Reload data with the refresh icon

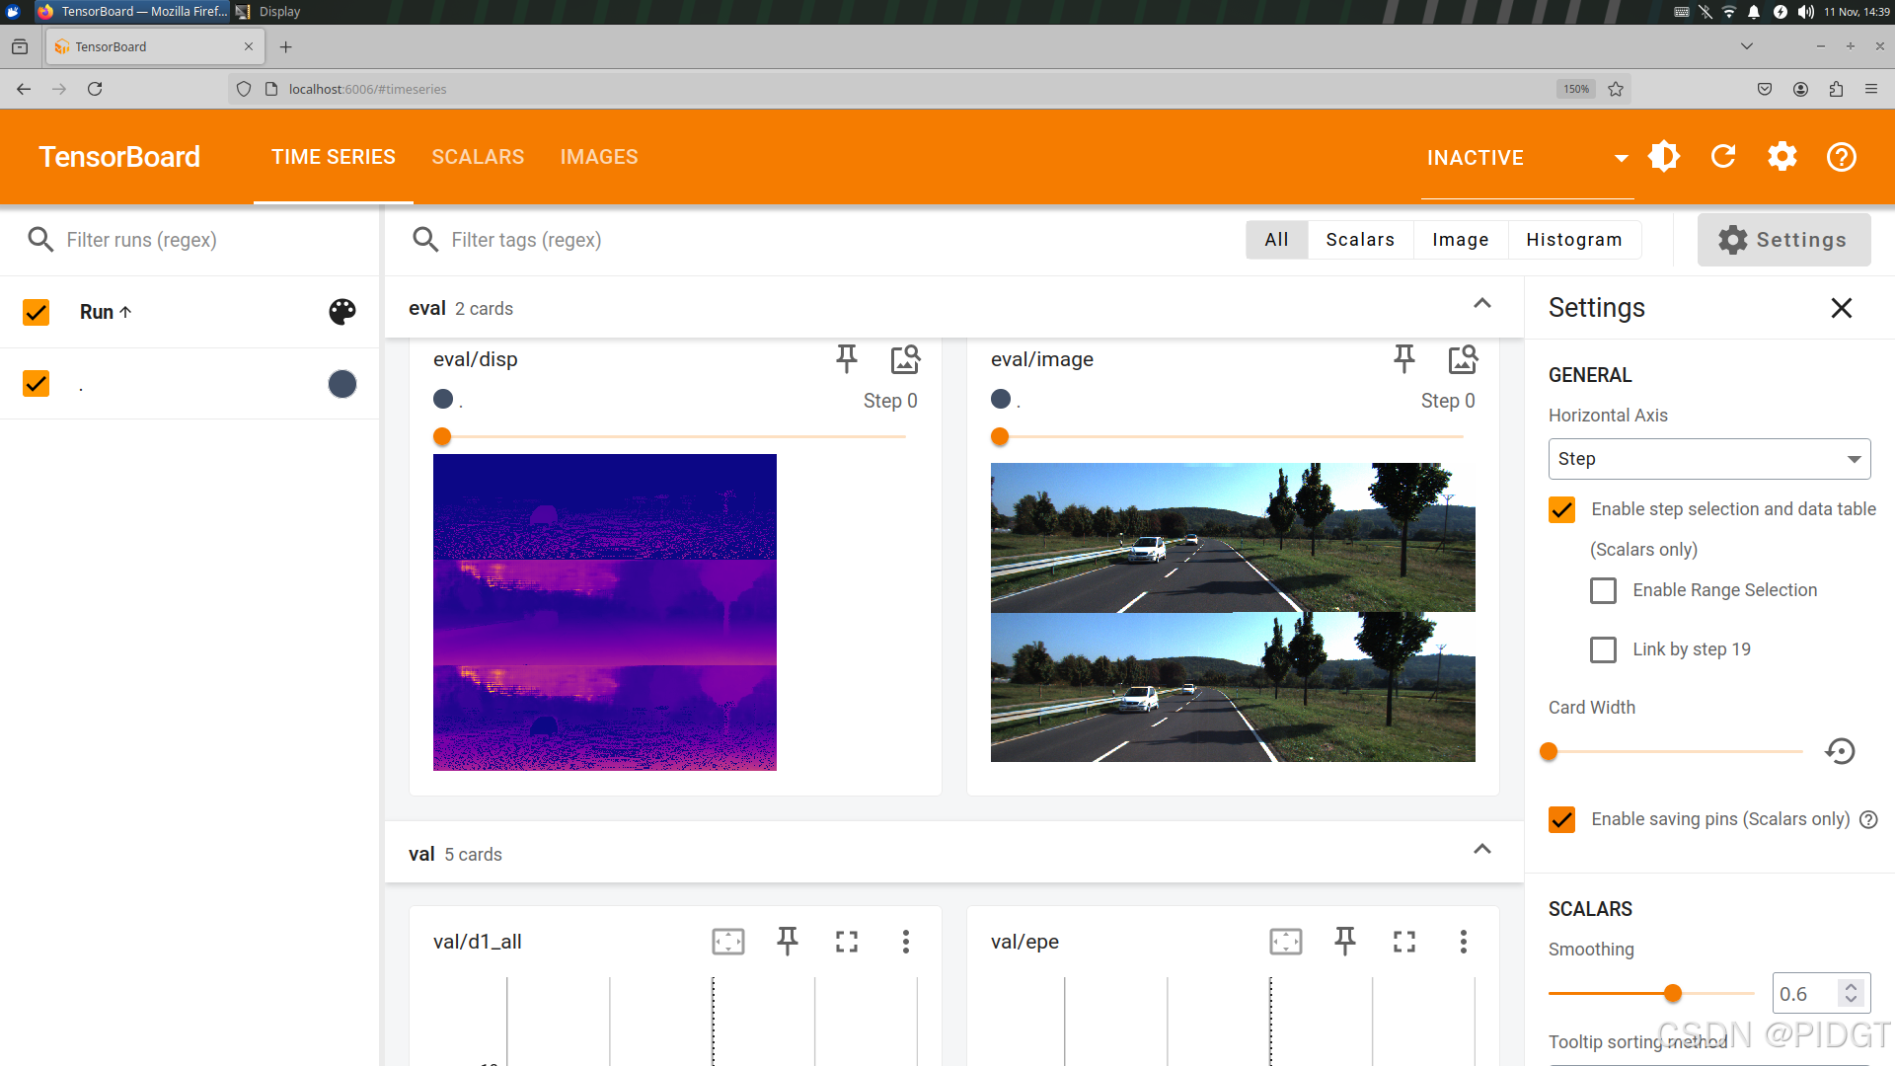[1723, 157]
